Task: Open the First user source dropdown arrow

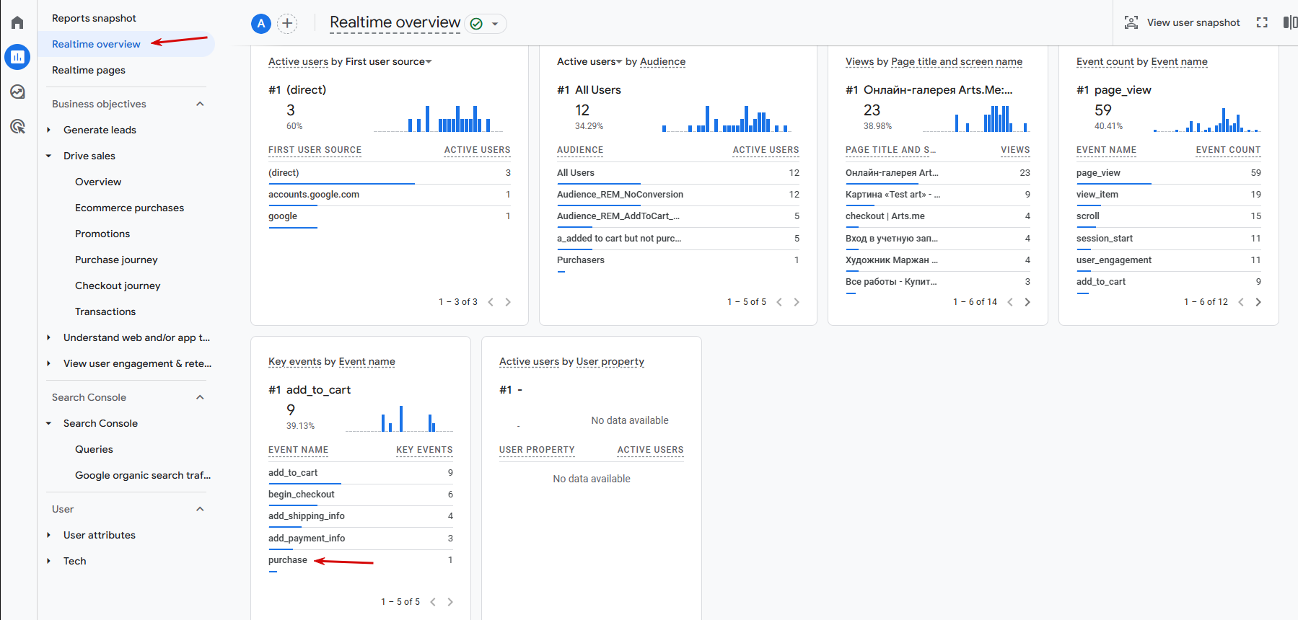Action: pos(429,62)
